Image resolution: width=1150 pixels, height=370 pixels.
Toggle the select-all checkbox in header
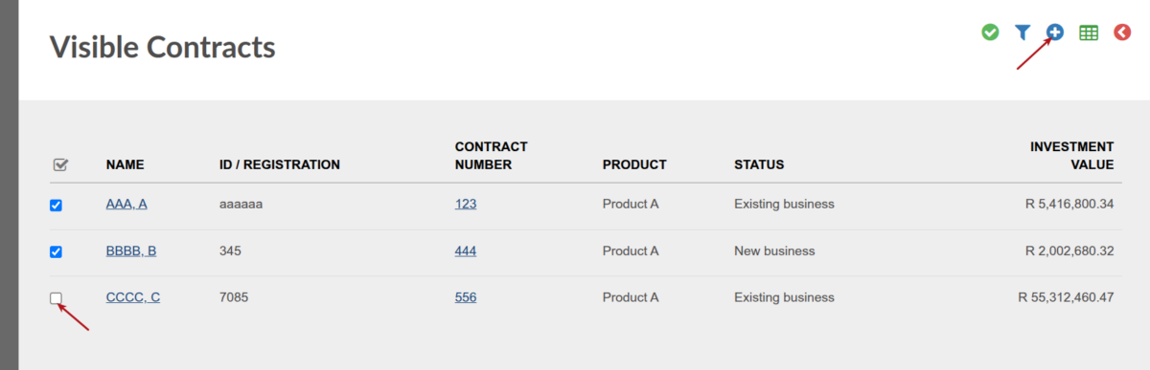click(59, 165)
